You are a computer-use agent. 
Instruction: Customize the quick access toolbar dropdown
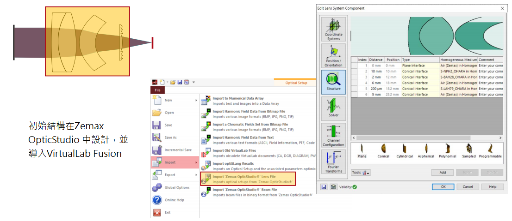click(194, 82)
